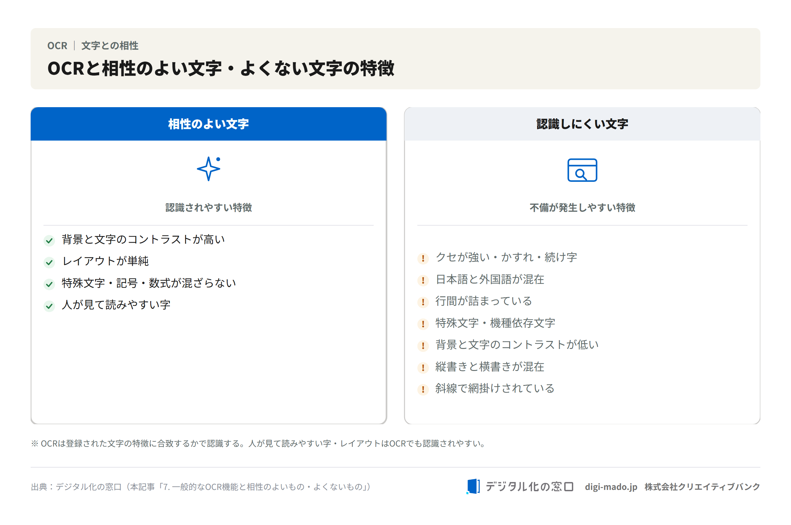Click check icon beside 特殊文字・記号・数式が混ざらない
This screenshot has height=525, width=791.
click(x=49, y=284)
